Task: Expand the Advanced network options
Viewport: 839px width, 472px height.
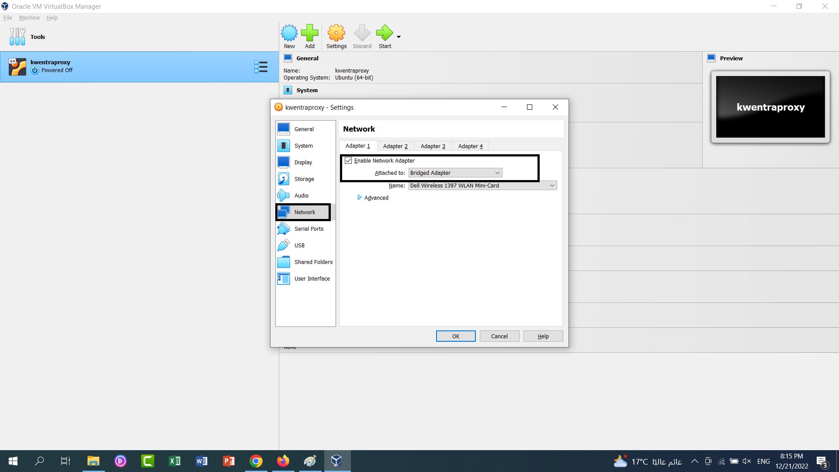Action: [373, 198]
